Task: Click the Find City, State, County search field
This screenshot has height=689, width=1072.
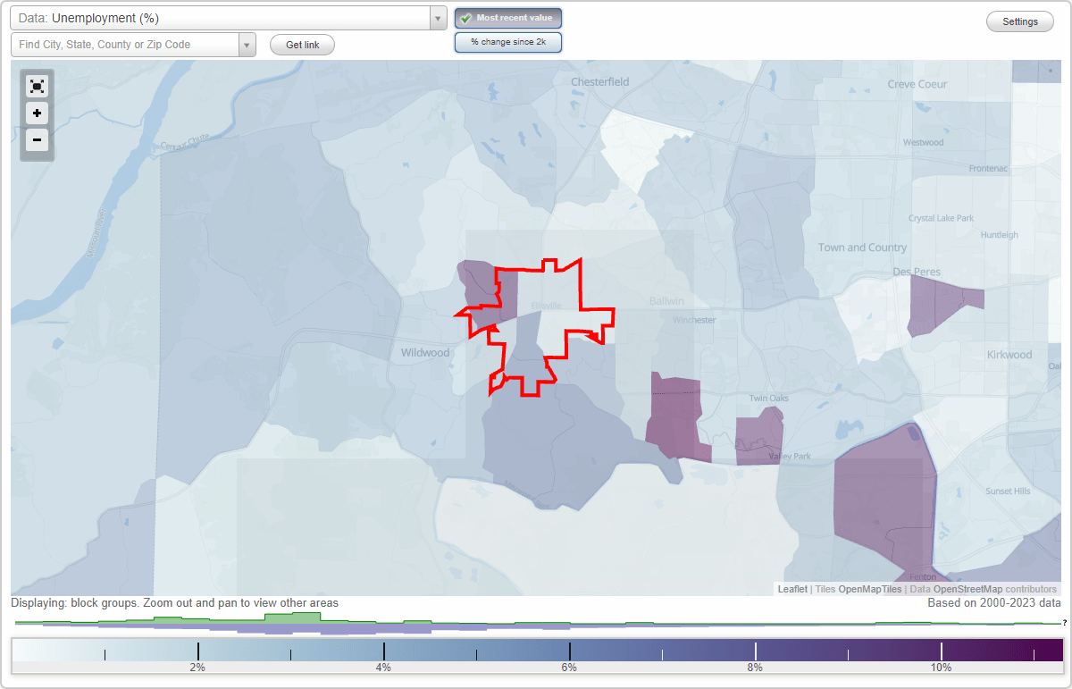Action: [x=125, y=45]
